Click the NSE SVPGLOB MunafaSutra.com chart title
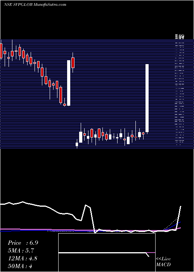 (x=35, y=5)
